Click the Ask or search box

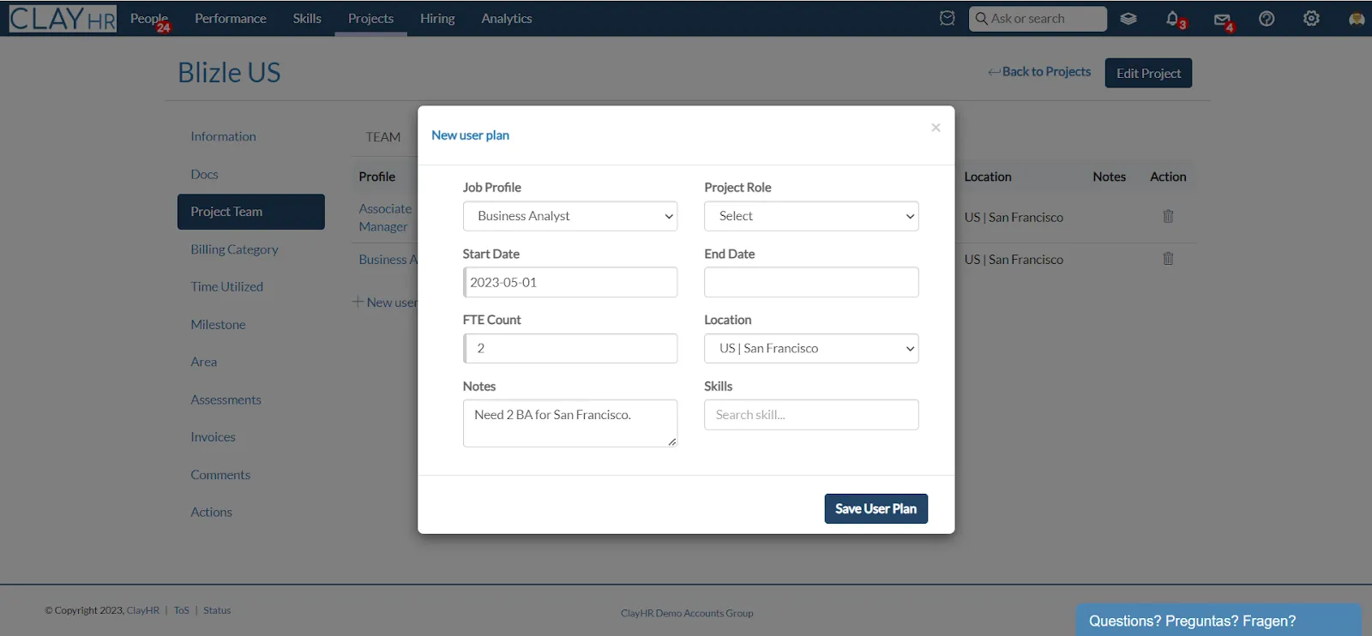pyautogui.click(x=1038, y=19)
